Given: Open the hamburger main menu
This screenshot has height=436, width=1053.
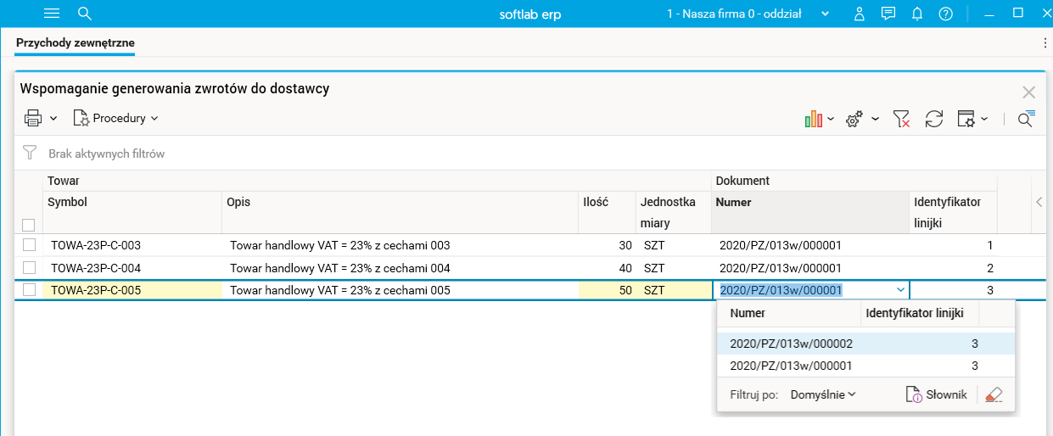Looking at the screenshot, I should (x=52, y=14).
